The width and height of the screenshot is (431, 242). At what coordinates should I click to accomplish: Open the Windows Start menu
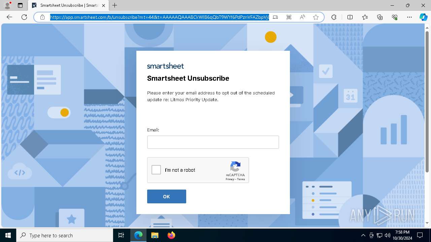point(8,235)
